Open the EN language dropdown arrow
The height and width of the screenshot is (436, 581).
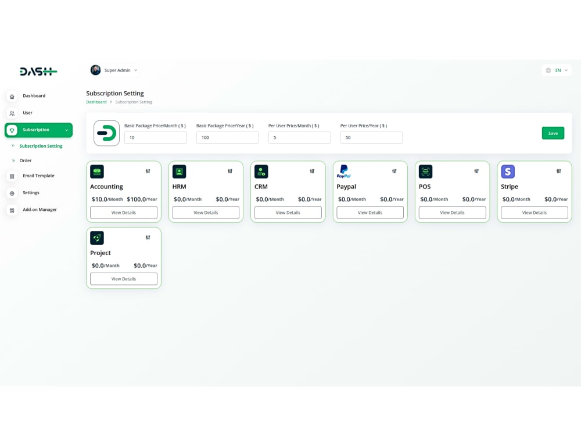(566, 70)
